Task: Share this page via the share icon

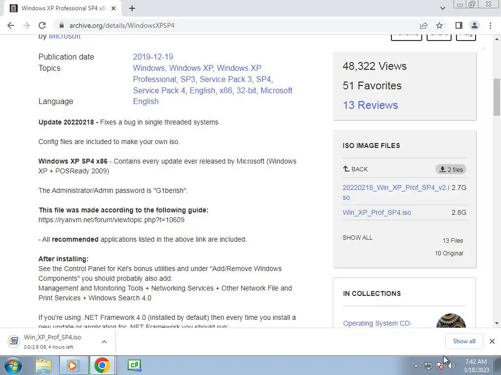Action: pos(424,25)
